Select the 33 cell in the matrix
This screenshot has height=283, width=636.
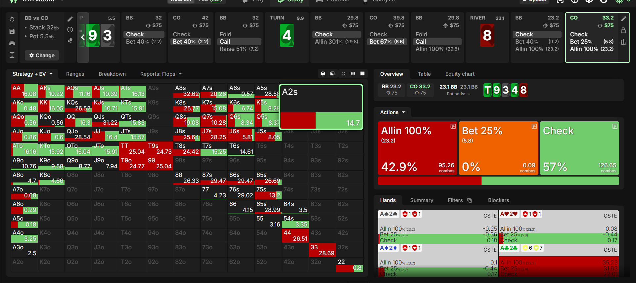(322, 250)
